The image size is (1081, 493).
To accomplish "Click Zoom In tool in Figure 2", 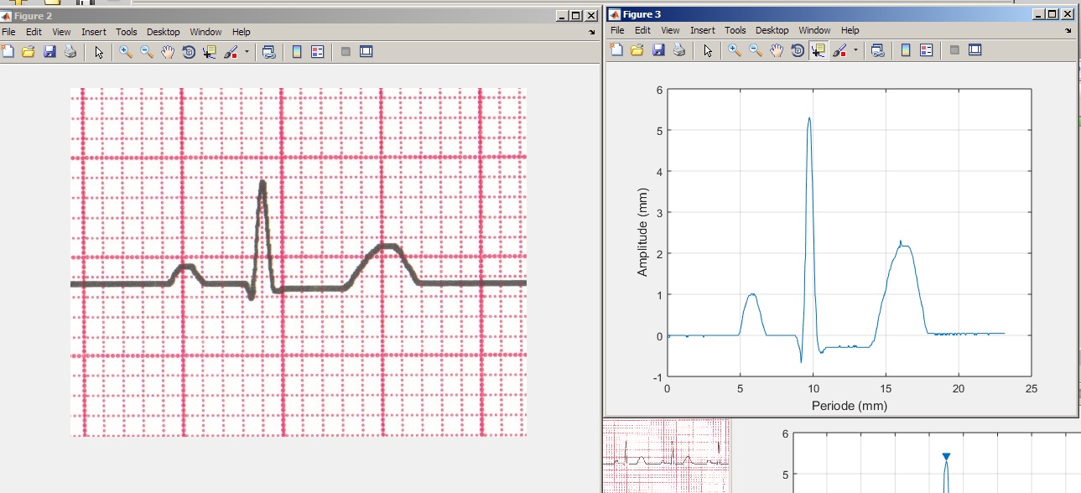I will pyautogui.click(x=125, y=52).
